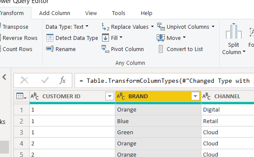Click the Rename column icon

50,49
